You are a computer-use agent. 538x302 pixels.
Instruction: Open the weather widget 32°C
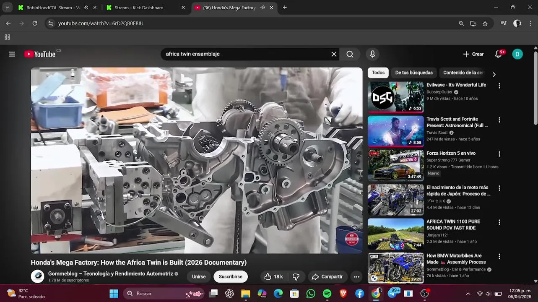(26, 294)
